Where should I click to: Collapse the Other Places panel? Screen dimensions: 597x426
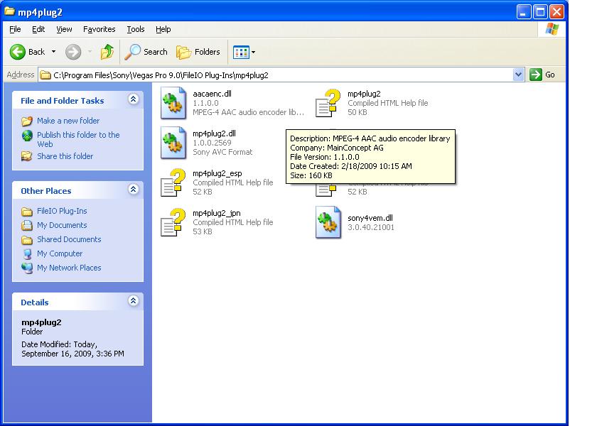(134, 190)
